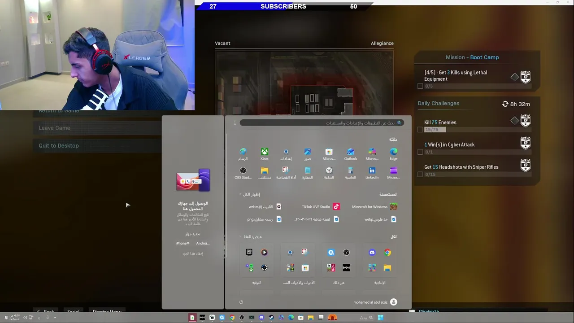This screenshot has width=574, height=323.
Task: Show hidden system tray icons chevron
Action: coord(55,318)
